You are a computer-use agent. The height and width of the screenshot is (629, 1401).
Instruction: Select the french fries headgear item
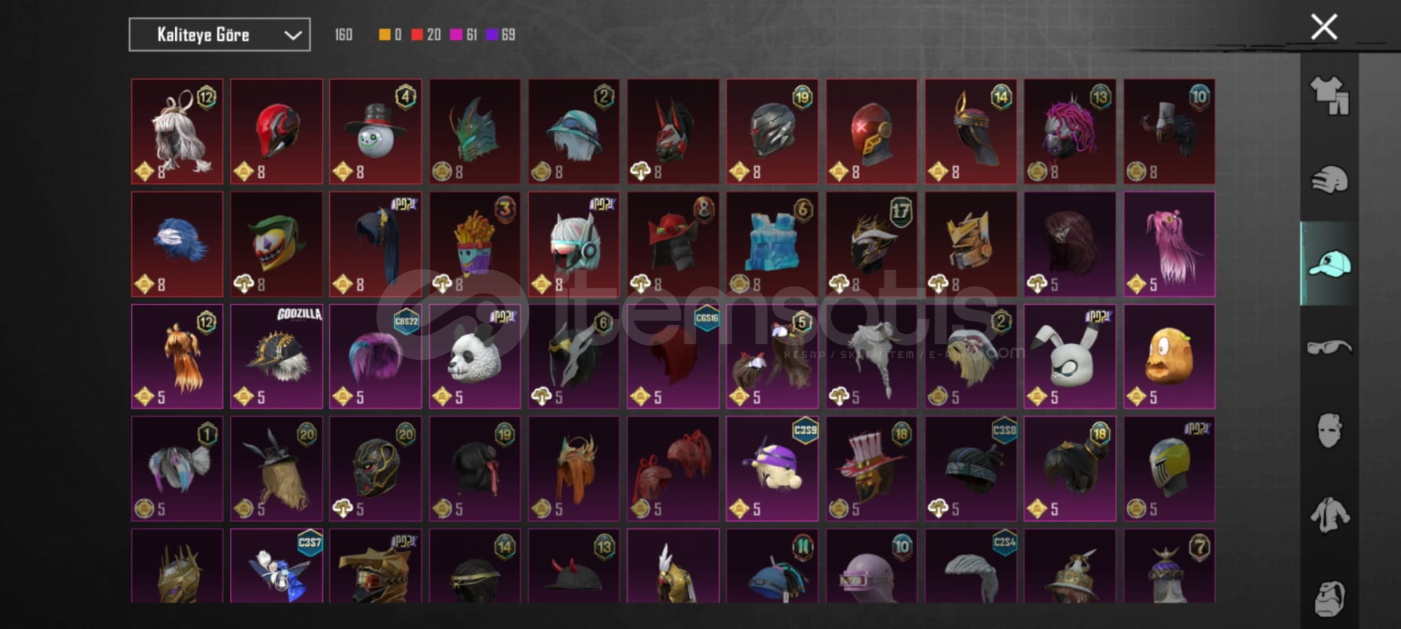click(475, 244)
